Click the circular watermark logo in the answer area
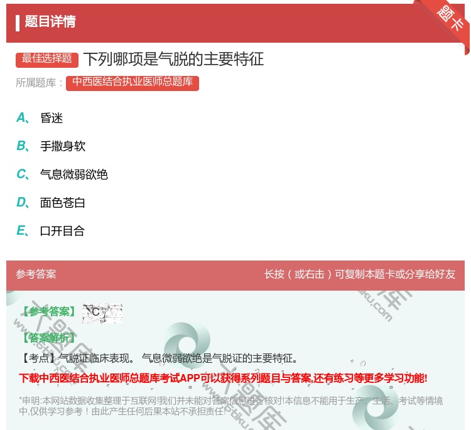Image resolution: width=471 pixels, height=430 pixels. pos(187,341)
